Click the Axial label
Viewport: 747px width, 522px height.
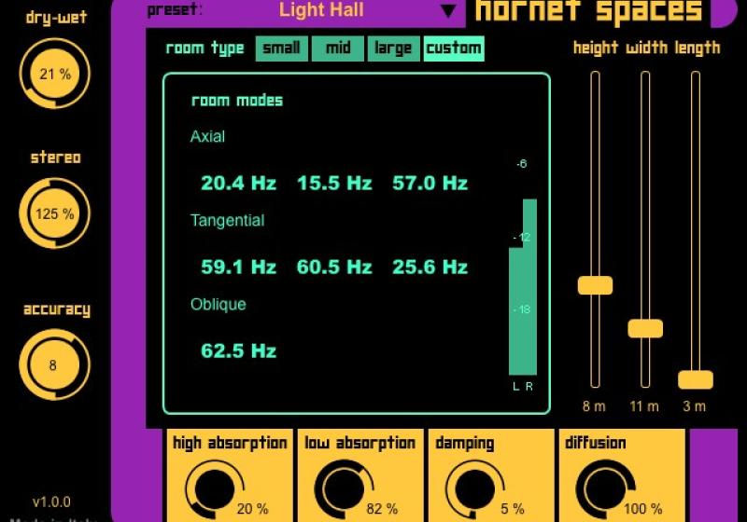pyautogui.click(x=207, y=136)
